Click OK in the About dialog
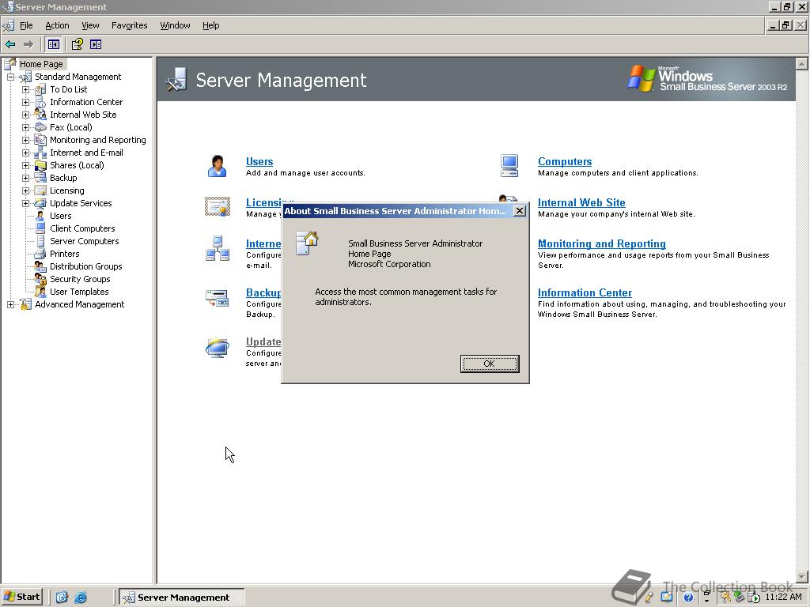 coord(489,364)
